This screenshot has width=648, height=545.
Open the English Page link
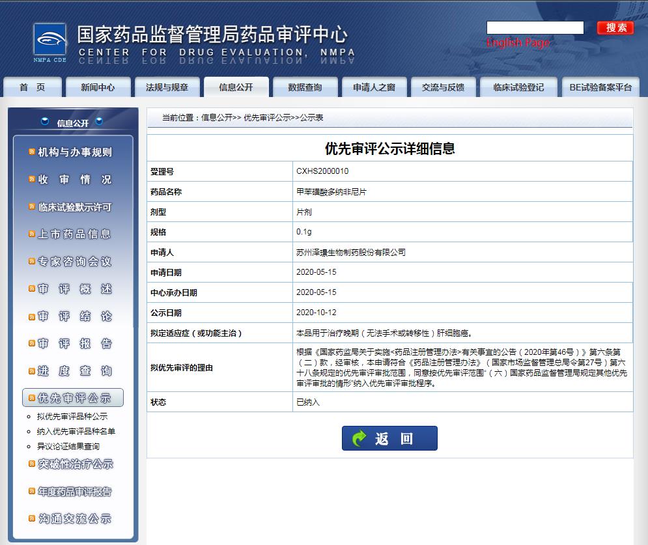[518, 42]
